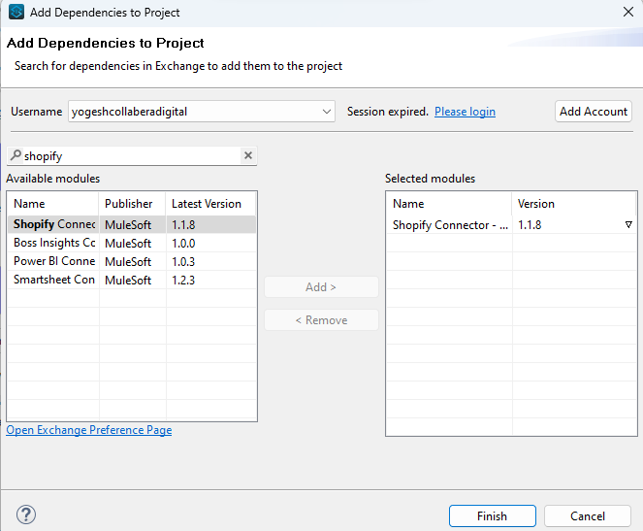
Task: Click the Anypoint Studio title bar icon
Action: pyautogui.click(x=16, y=13)
